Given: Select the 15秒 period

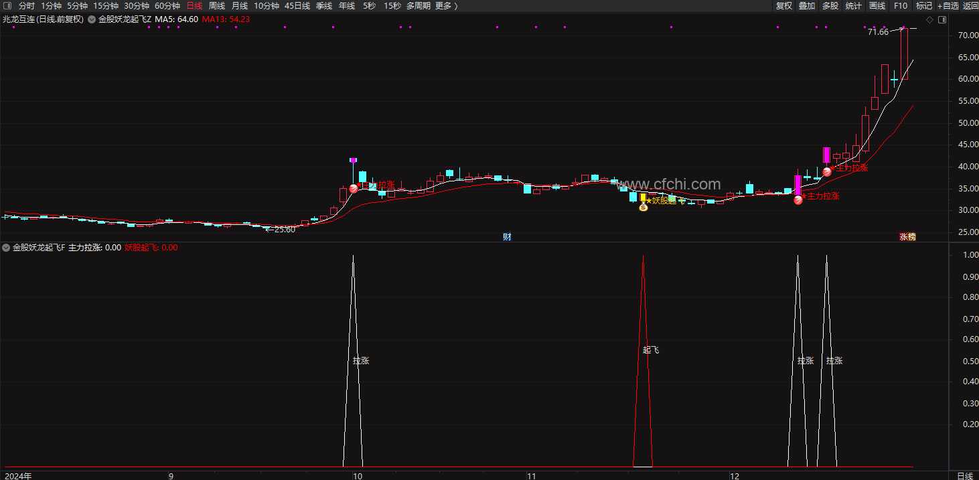Looking at the screenshot, I should 392,6.
